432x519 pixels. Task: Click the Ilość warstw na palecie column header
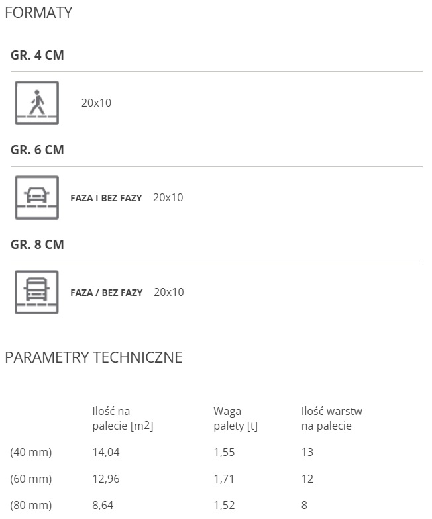pyautogui.click(x=332, y=418)
